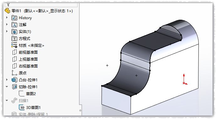Select the History folder icon
The height and width of the screenshot is (119, 216).
14,18
